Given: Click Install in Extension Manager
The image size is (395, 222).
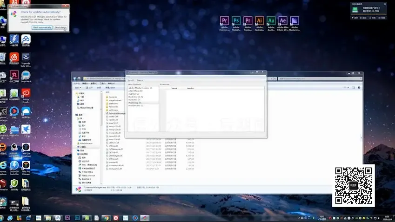Looking at the screenshot, I should click(131, 80).
